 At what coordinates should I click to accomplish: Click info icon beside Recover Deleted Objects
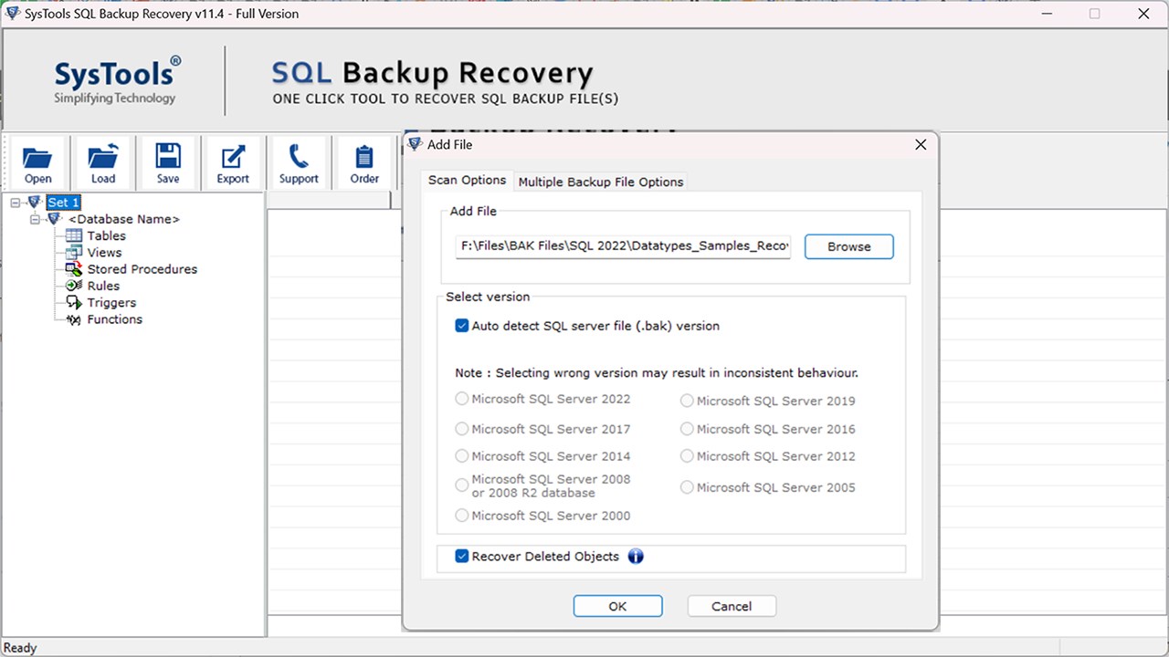[636, 557]
